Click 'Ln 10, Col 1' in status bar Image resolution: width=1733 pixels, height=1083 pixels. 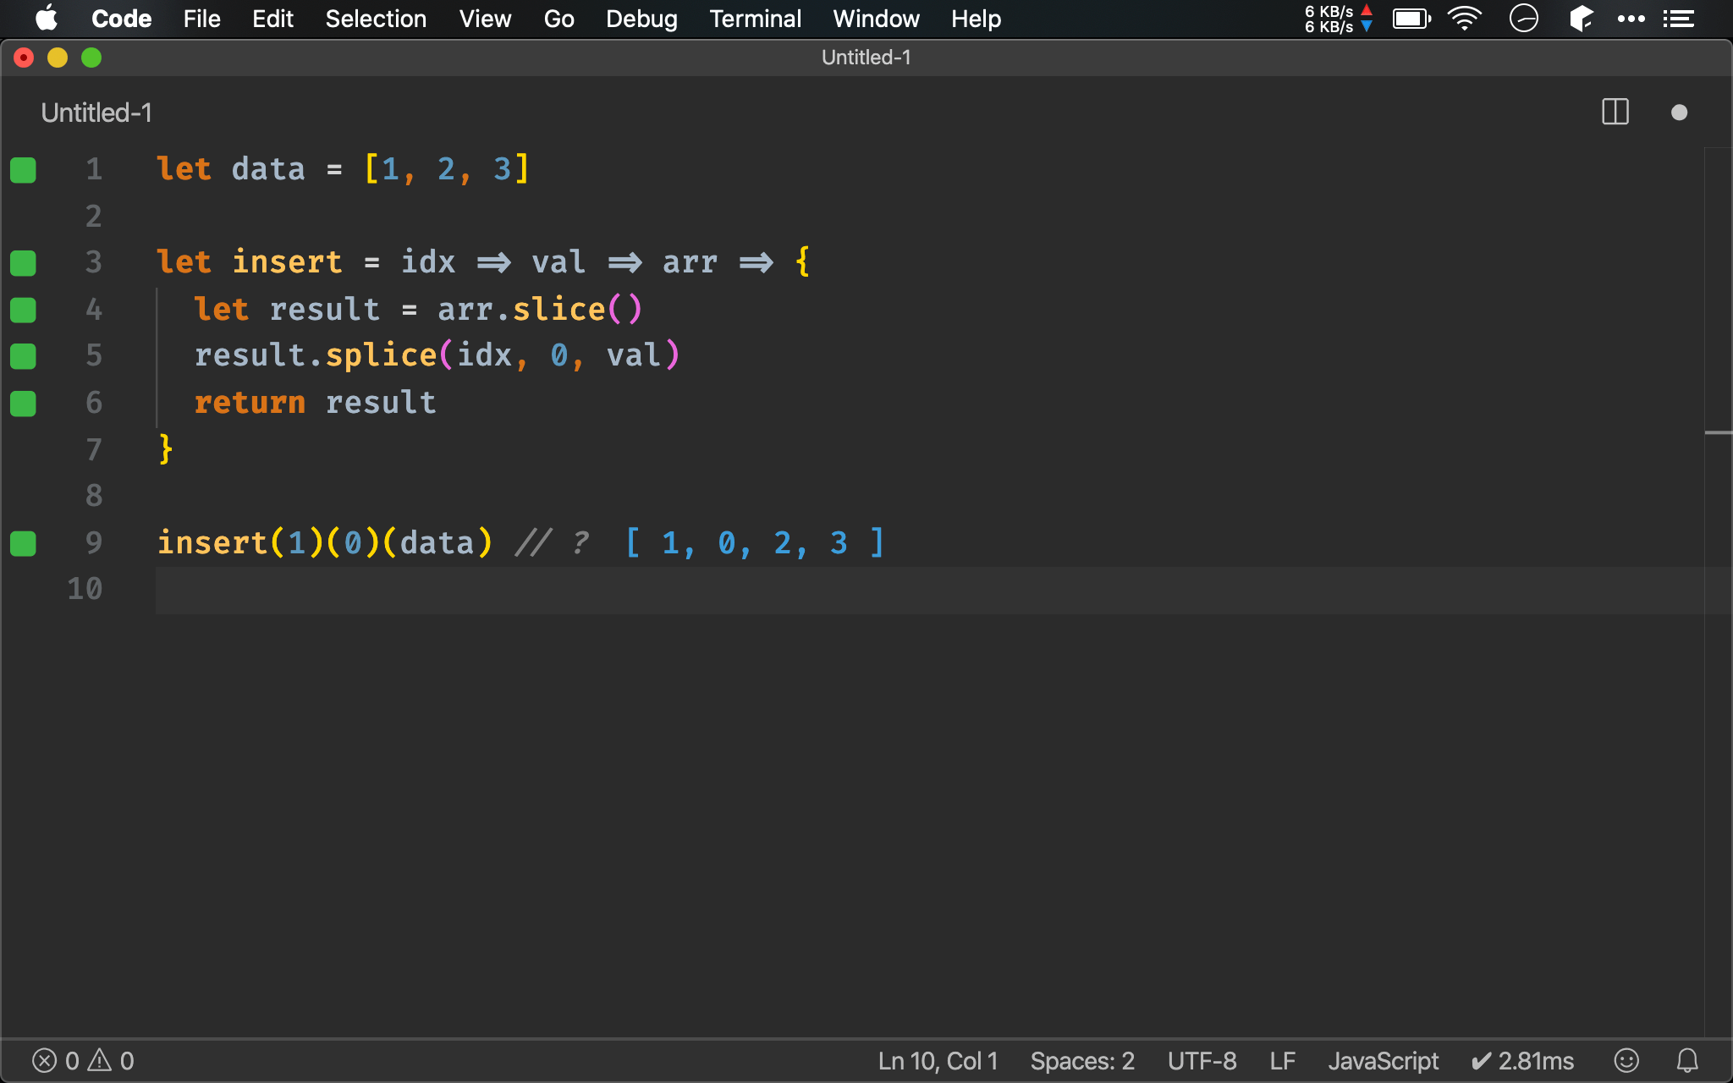(x=938, y=1061)
